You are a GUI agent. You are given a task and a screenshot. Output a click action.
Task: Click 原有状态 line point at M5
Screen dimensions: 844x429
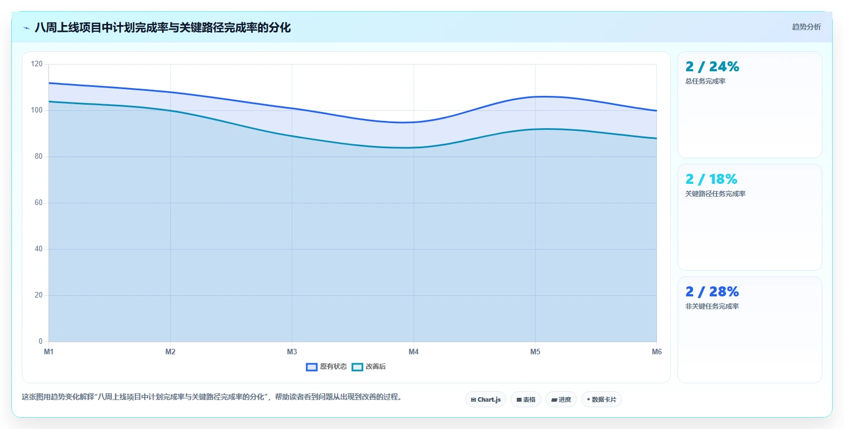(535, 97)
